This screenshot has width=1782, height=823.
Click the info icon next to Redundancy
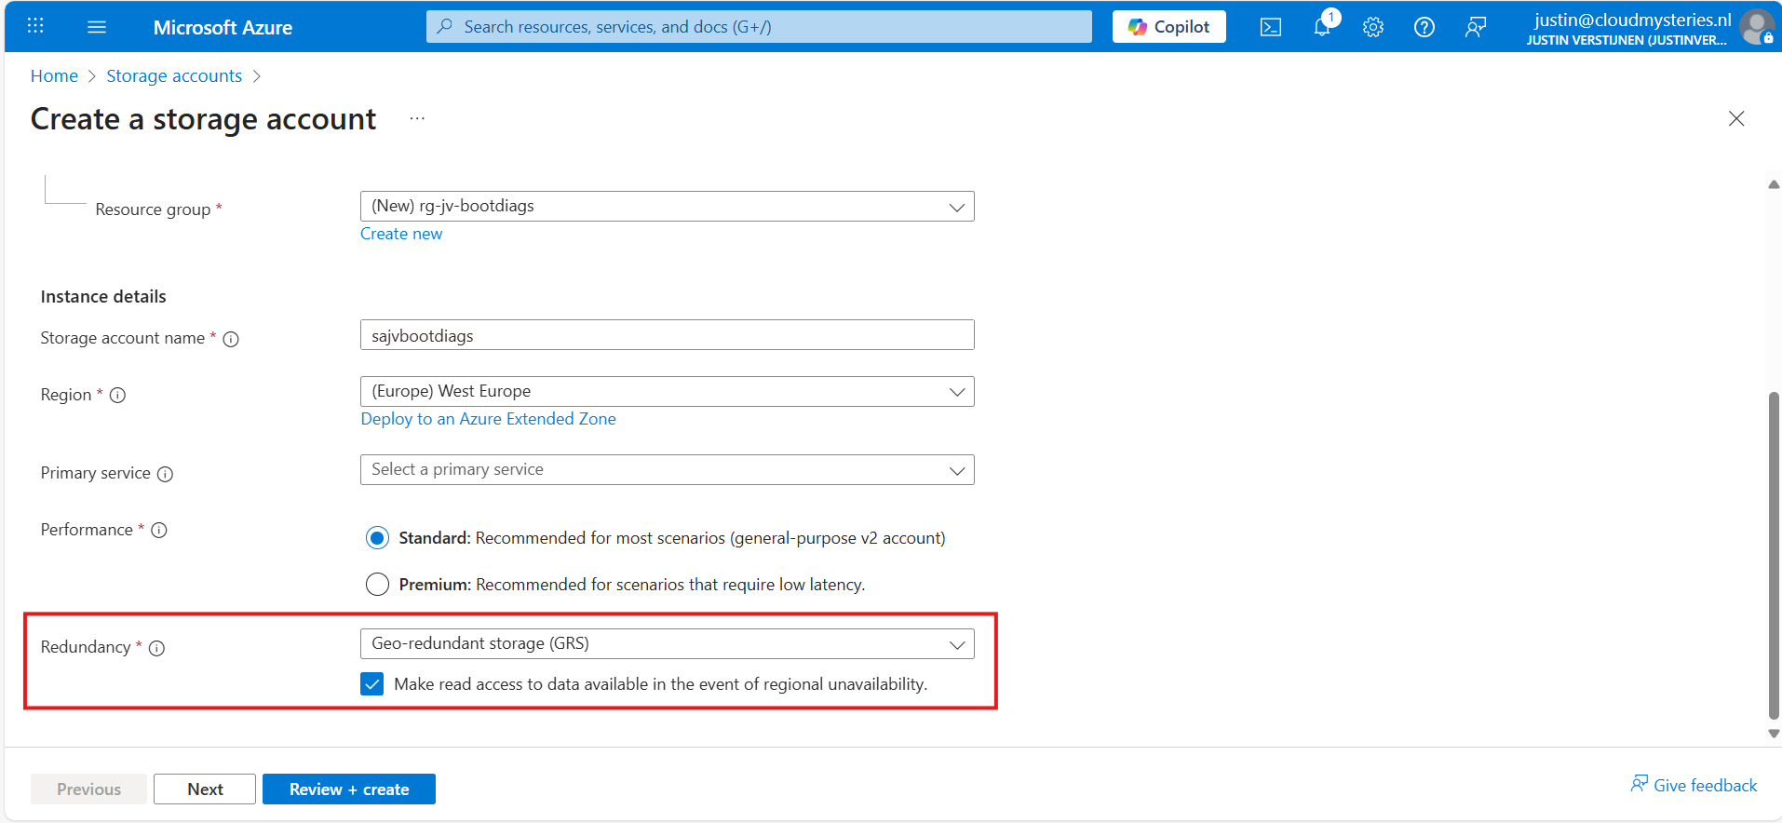(x=157, y=648)
